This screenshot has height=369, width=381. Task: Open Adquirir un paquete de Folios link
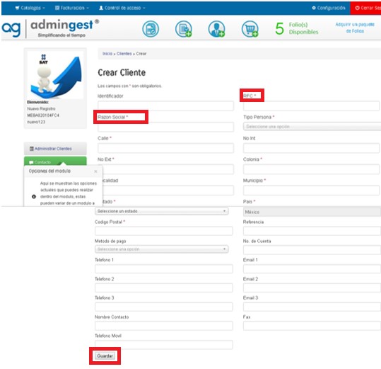tap(355, 28)
